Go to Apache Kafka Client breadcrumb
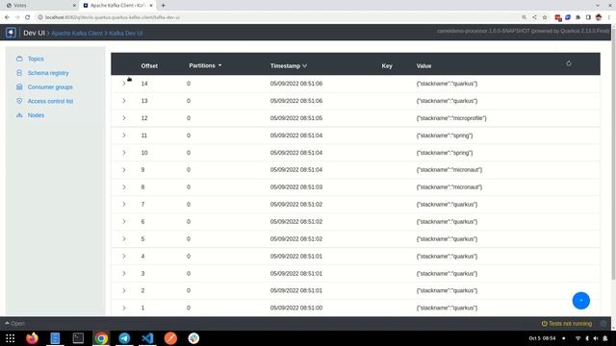The width and height of the screenshot is (616, 346). coord(77,34)
